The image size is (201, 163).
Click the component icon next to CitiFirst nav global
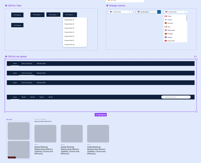coord(6,56)
